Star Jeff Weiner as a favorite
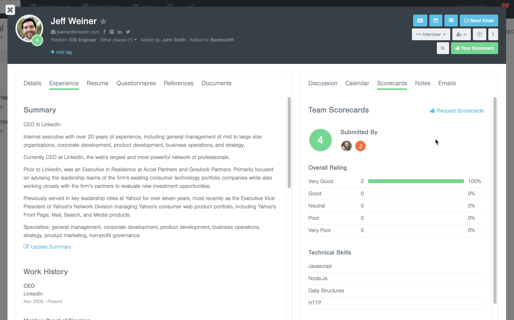 tap(103, 21)
